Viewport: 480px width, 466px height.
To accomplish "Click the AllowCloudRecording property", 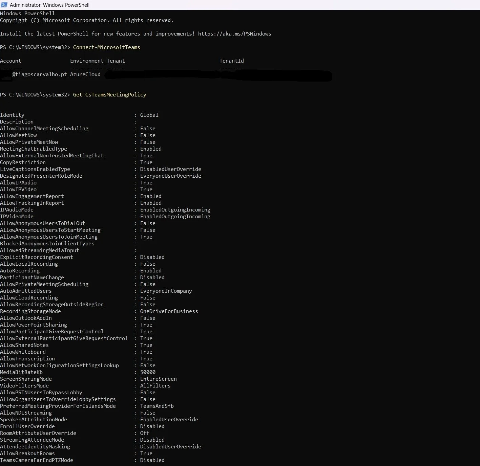I will [29, 298].
